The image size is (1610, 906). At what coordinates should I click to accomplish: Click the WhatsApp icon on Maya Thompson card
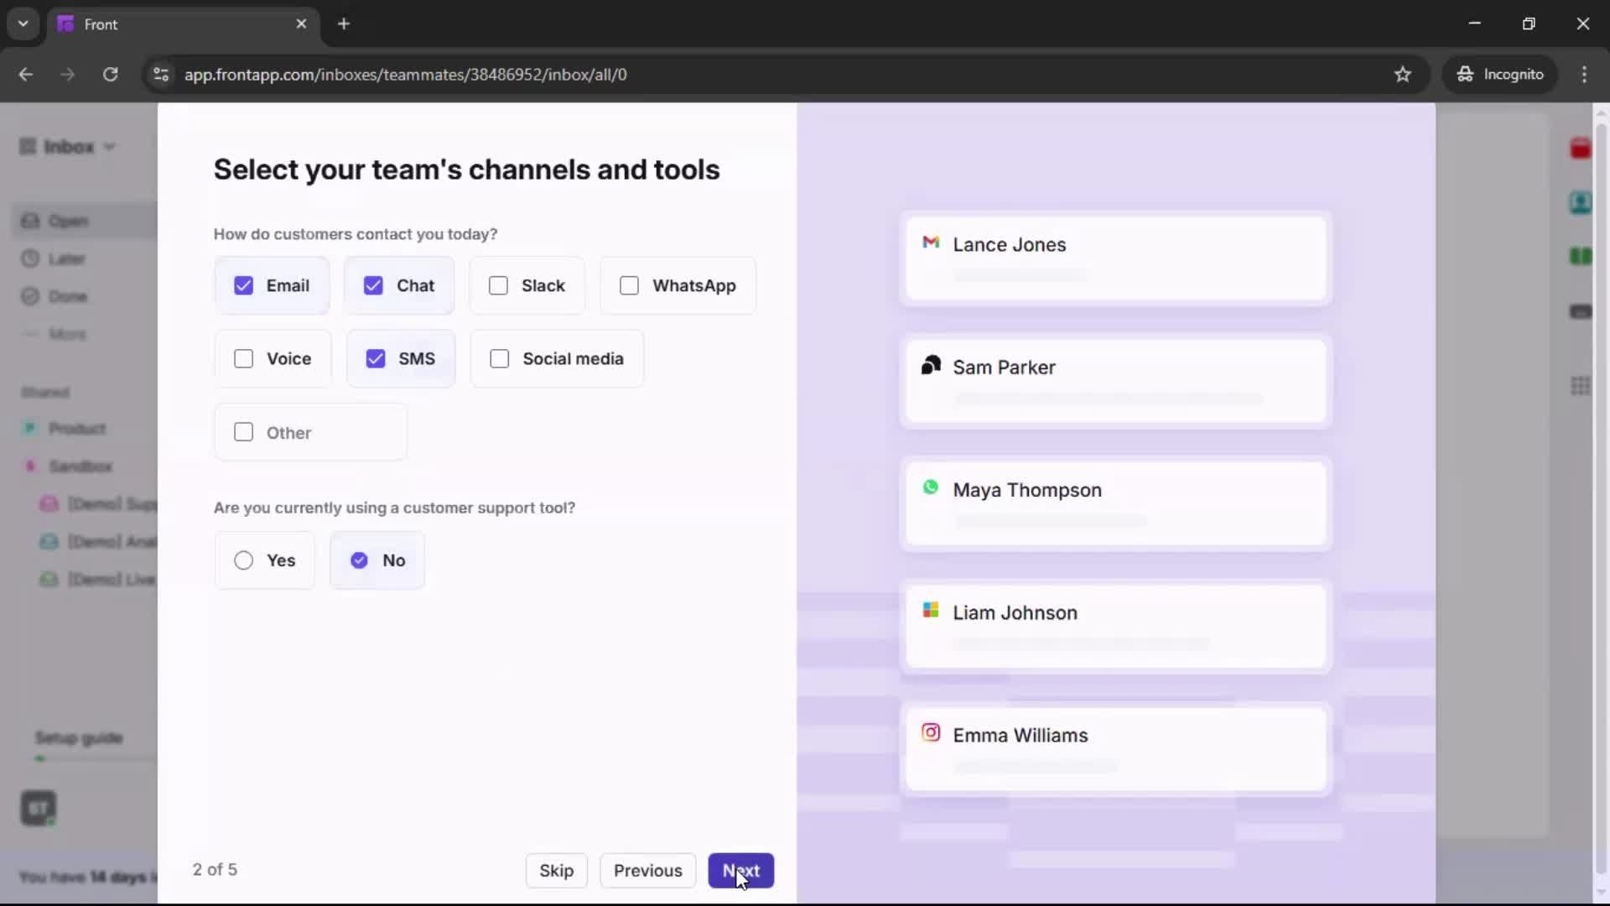coord(931,487)
